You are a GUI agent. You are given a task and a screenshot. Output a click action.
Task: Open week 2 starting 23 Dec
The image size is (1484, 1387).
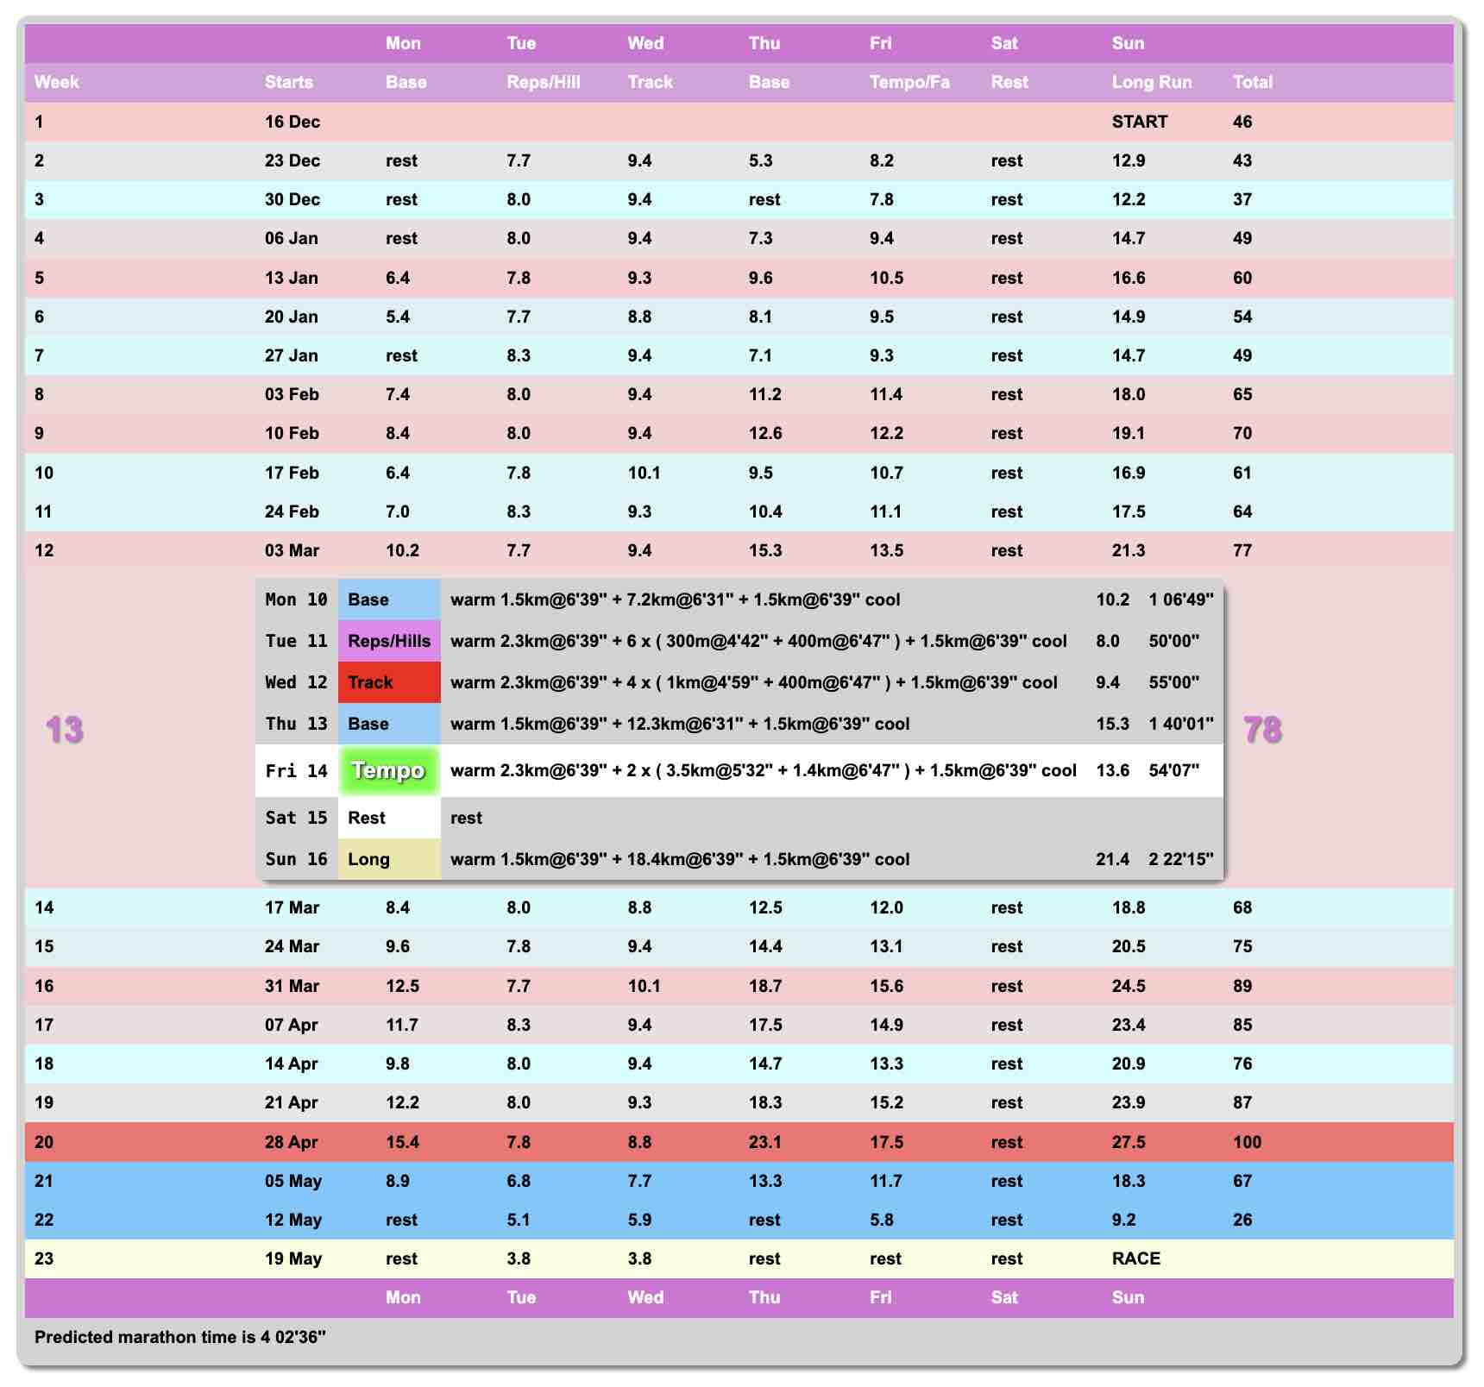point(739,160)
